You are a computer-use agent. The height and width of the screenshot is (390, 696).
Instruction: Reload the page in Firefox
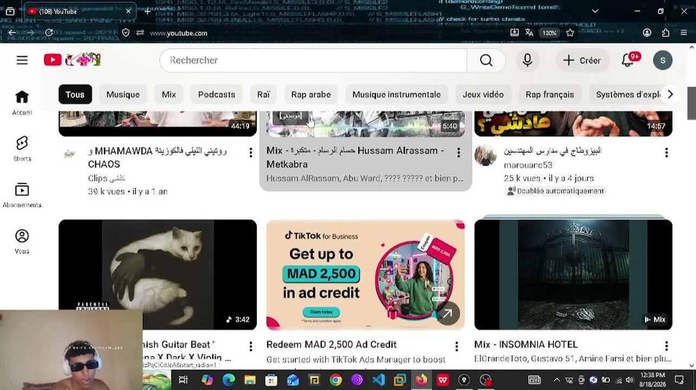point(49,33)
